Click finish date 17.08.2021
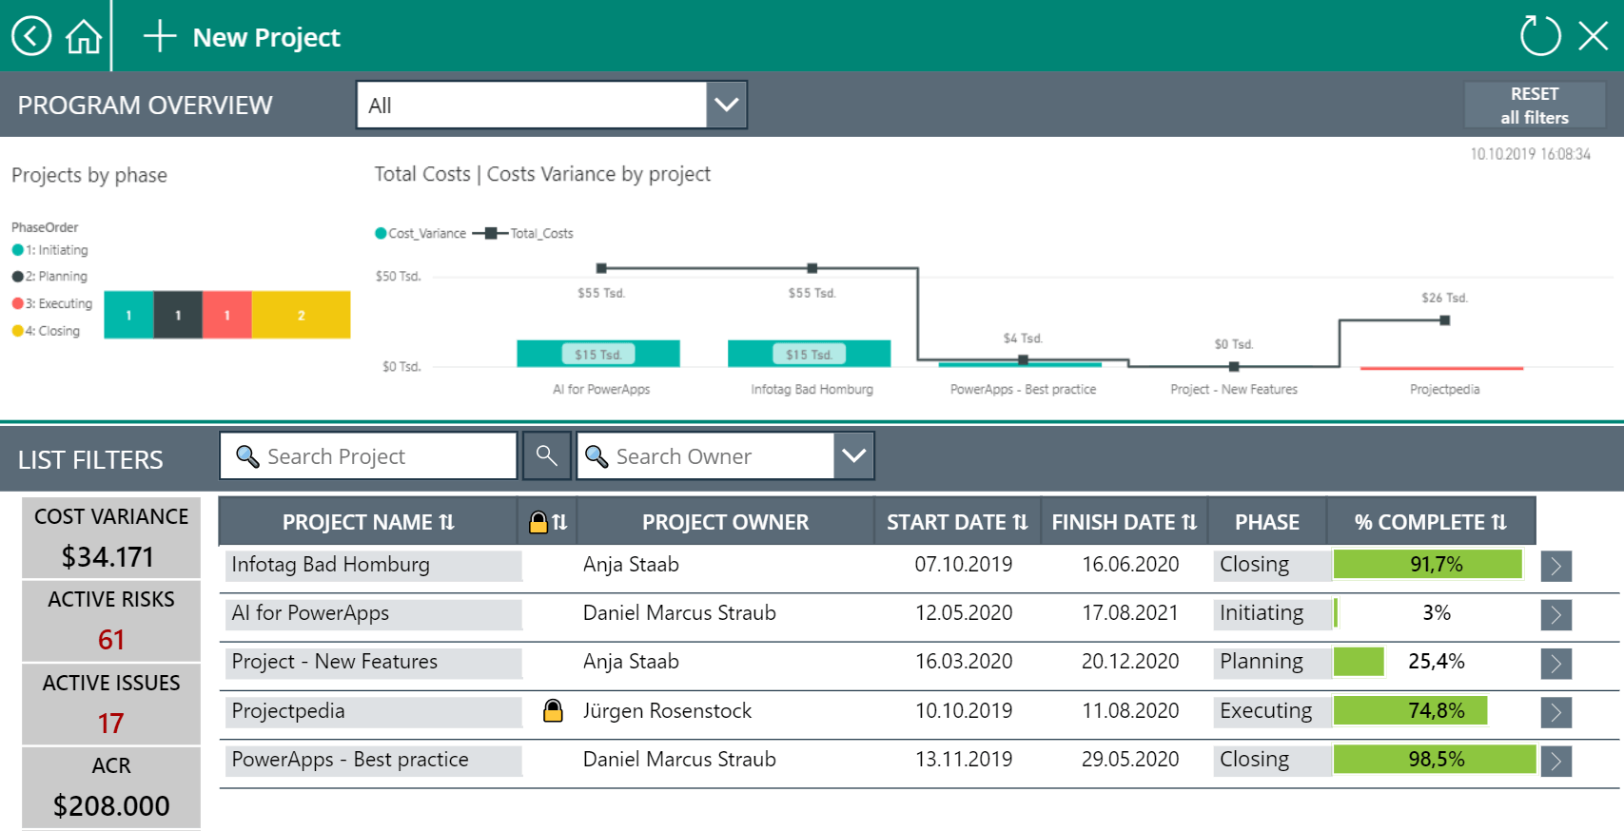Viewport: 1624px width, 831px height. pos(1130,613)
